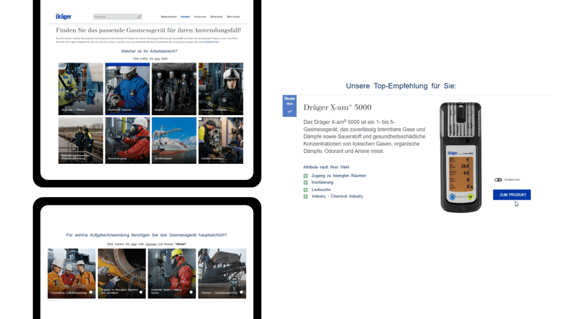Choose the Versorgungsunternehmen (Wasseraufbereitung) tile
This screenshot has height=319, width=568.
(x=80, y=140)
